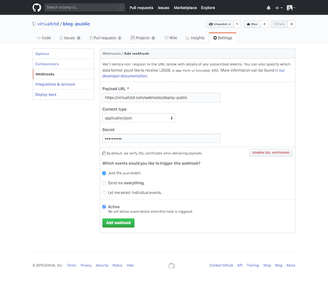Open the Status footer link
Screen dimensions: 328x283
click(117, 265)
